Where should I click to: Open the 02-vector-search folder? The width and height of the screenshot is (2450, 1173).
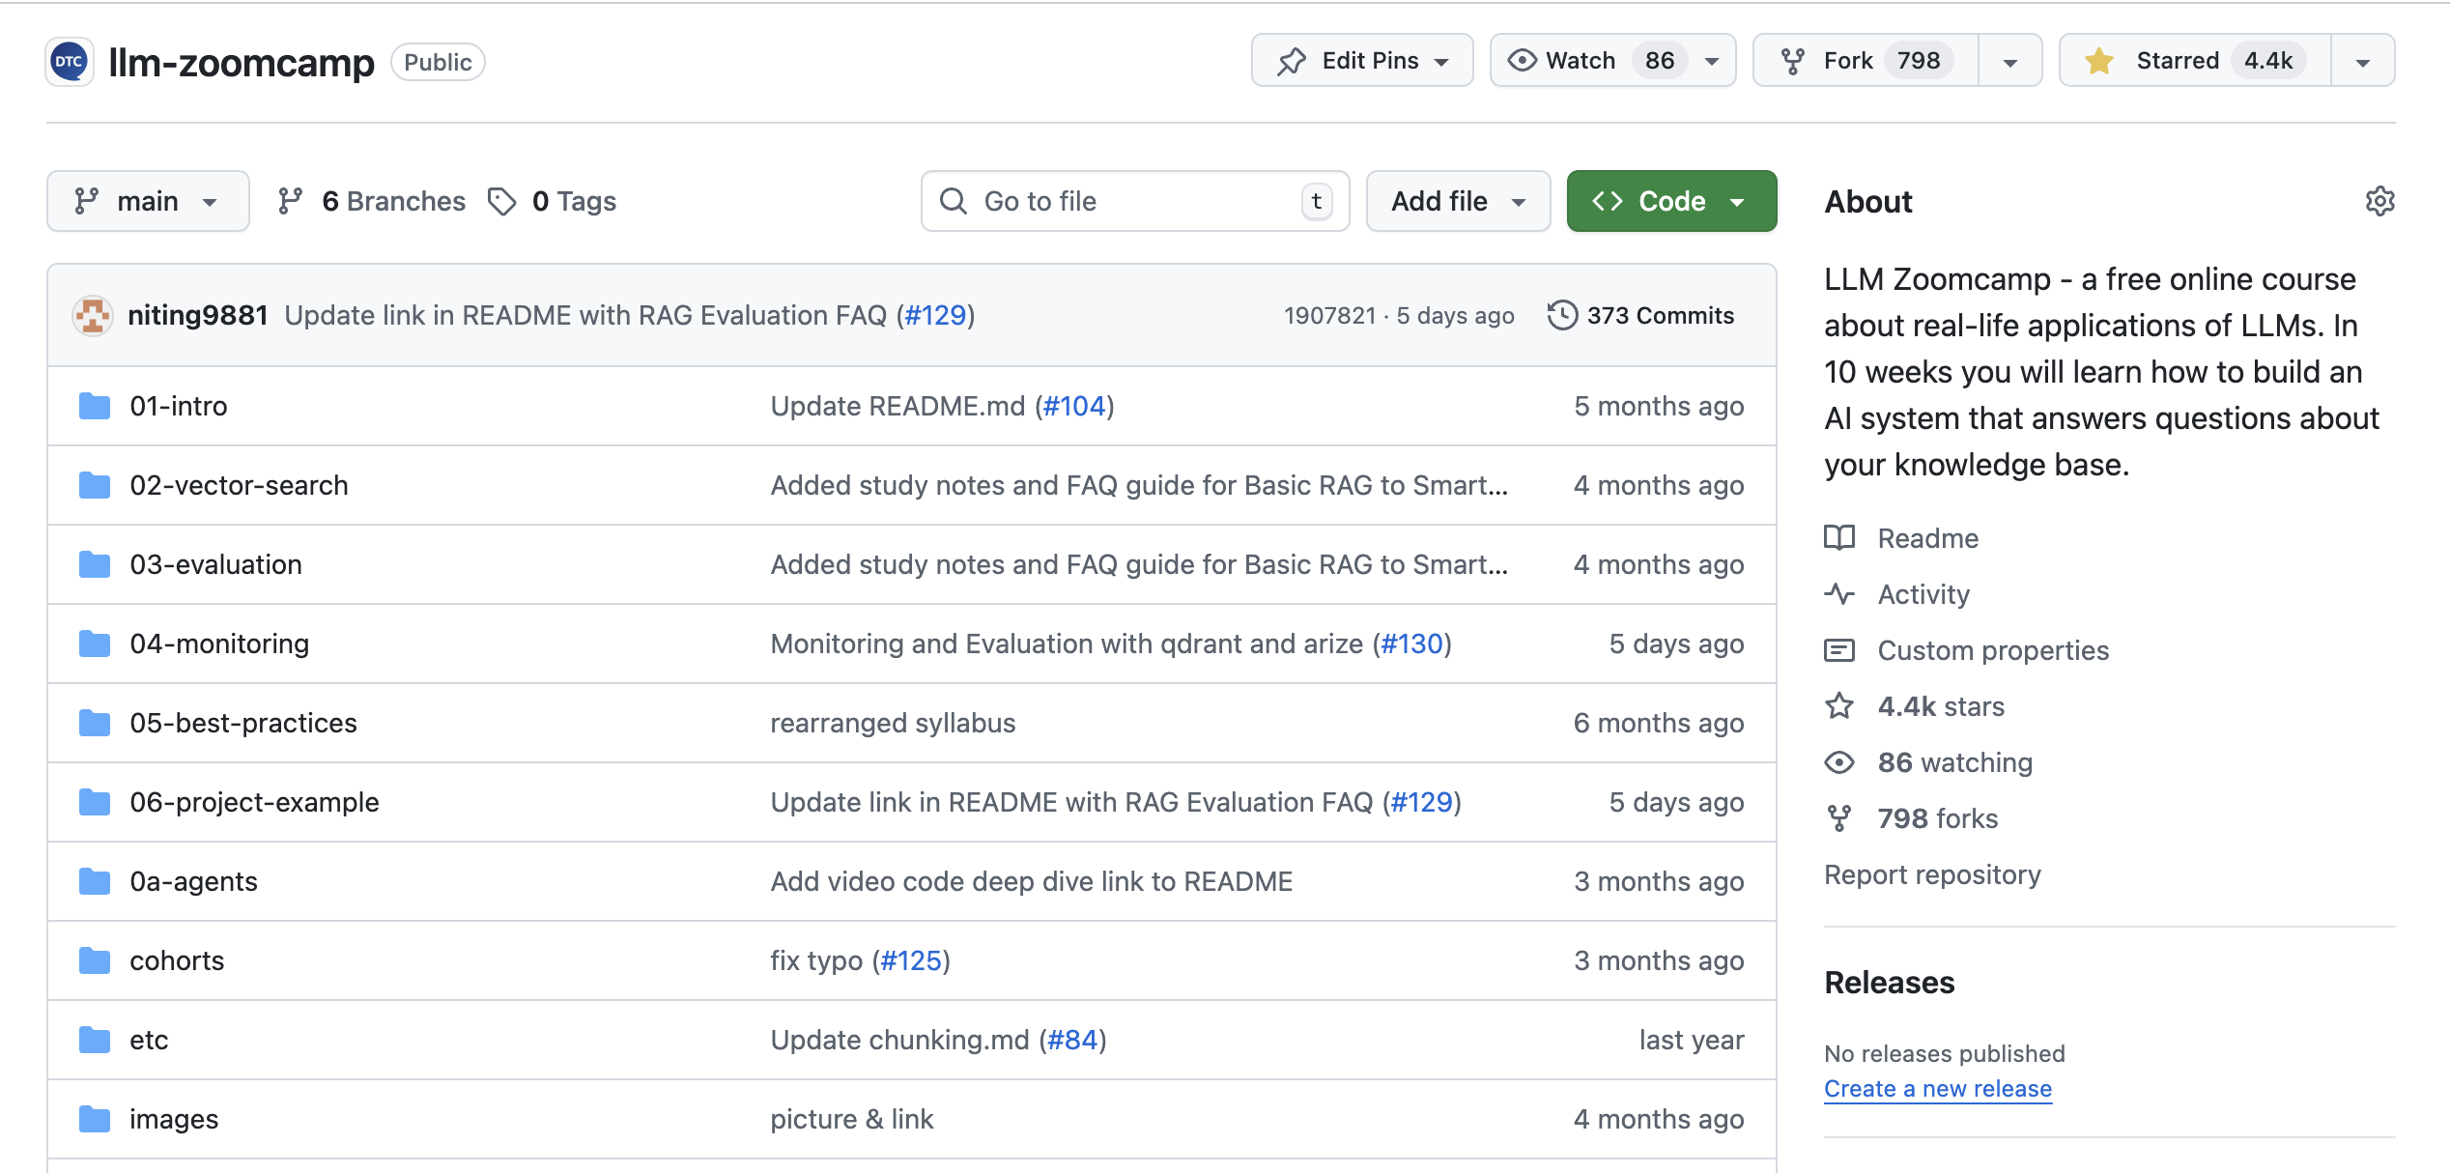240,485
